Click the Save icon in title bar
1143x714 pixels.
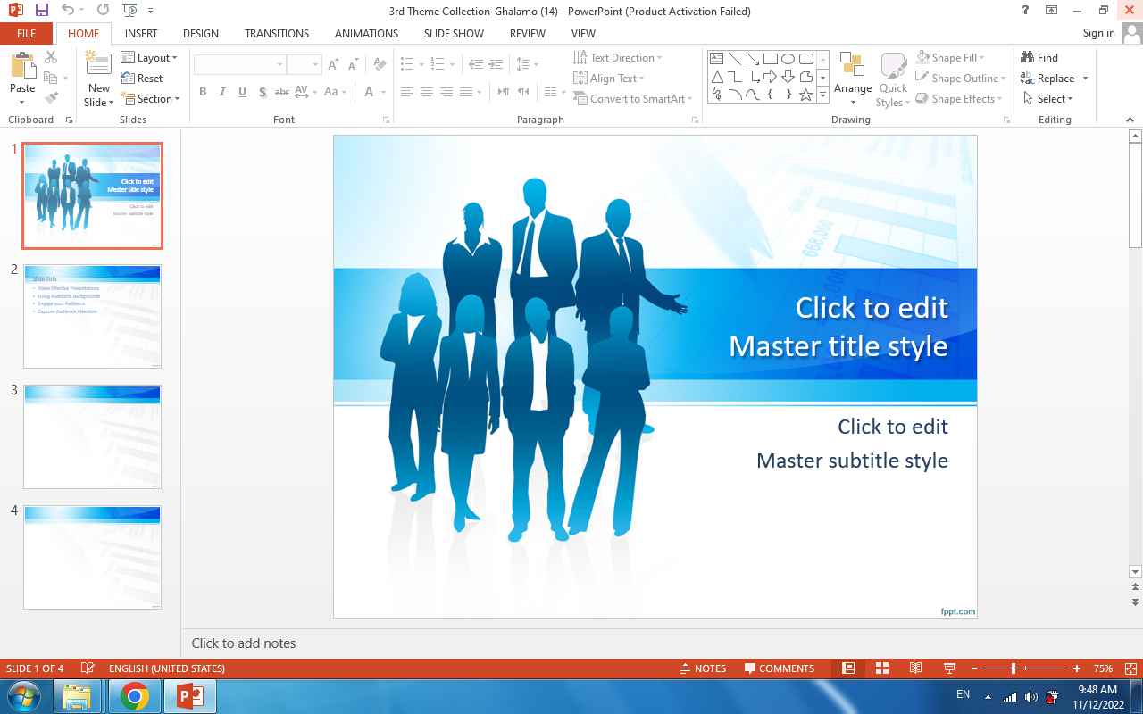[42, 11]
